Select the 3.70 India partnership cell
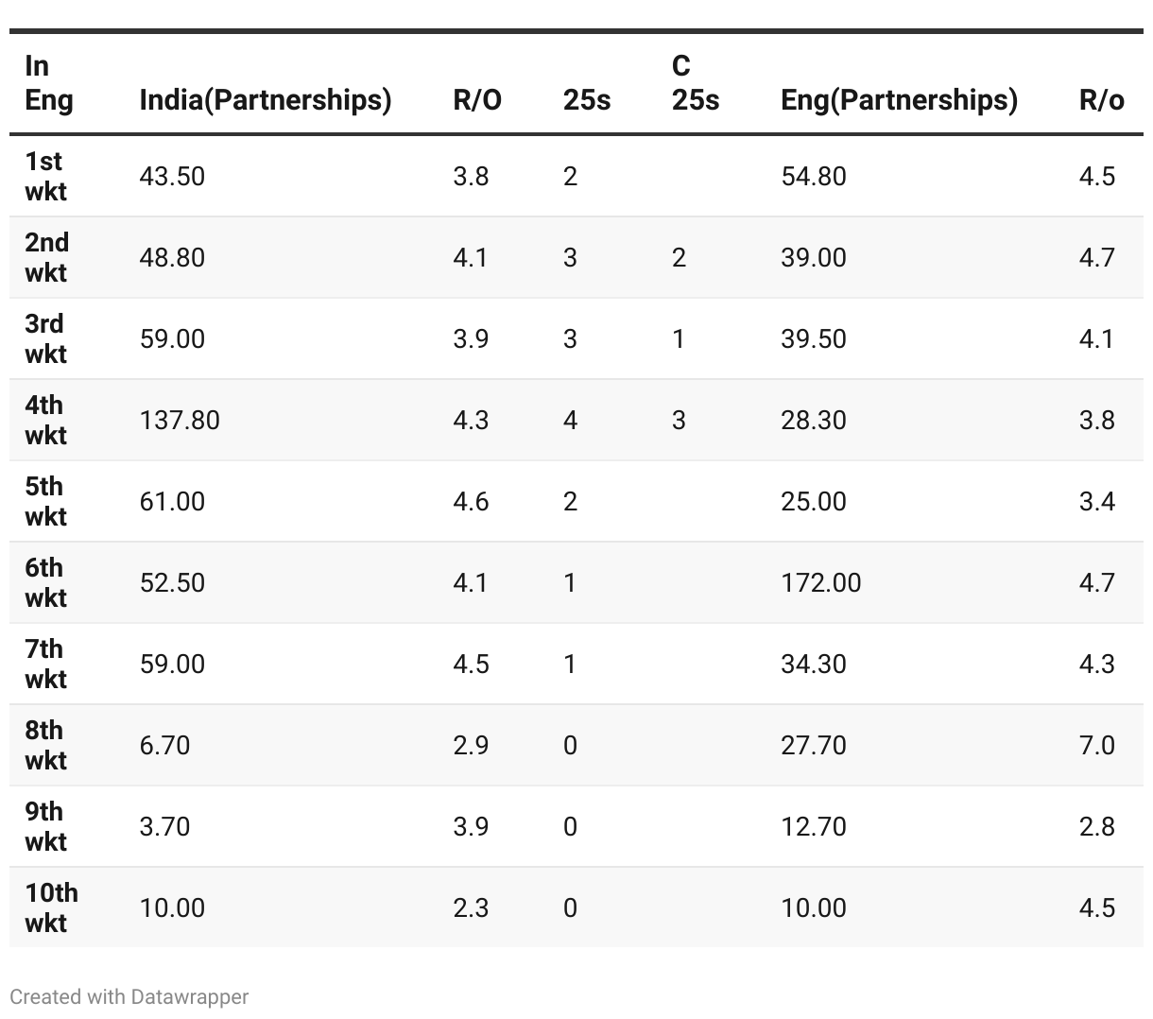Image resolution: width=1153 pixels, height=1019 pixels. 164,826
